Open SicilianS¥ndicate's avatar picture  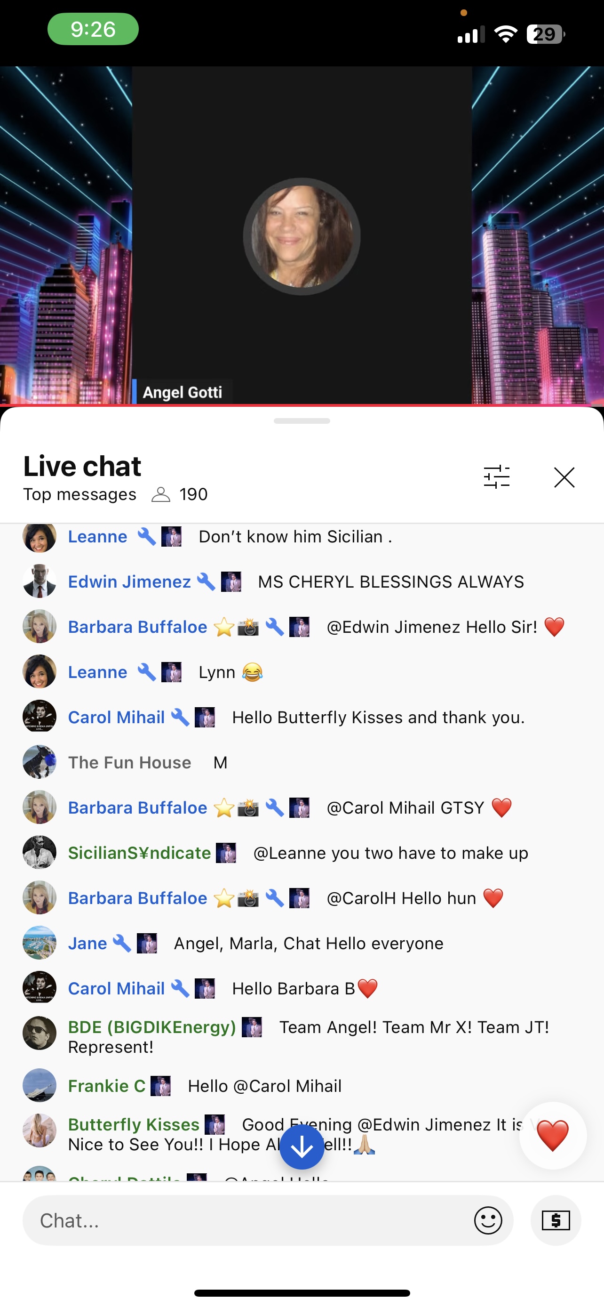(40, 852)
